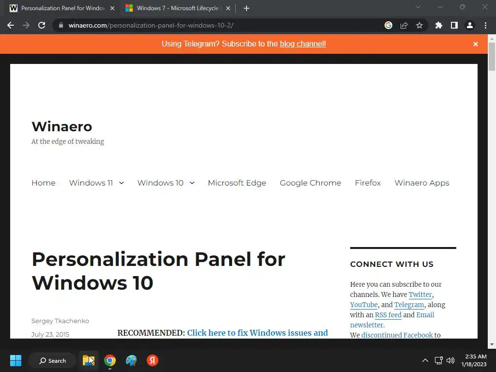The width and height of the screenshot is (496, 372).
Task: Click Chrome icon in taskbar
Action: coord(110,360)
